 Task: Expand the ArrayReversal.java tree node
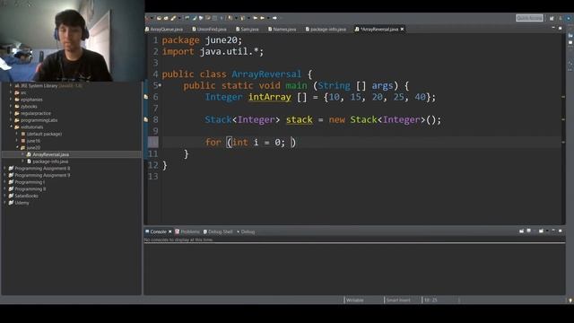[x=23, y=154]
